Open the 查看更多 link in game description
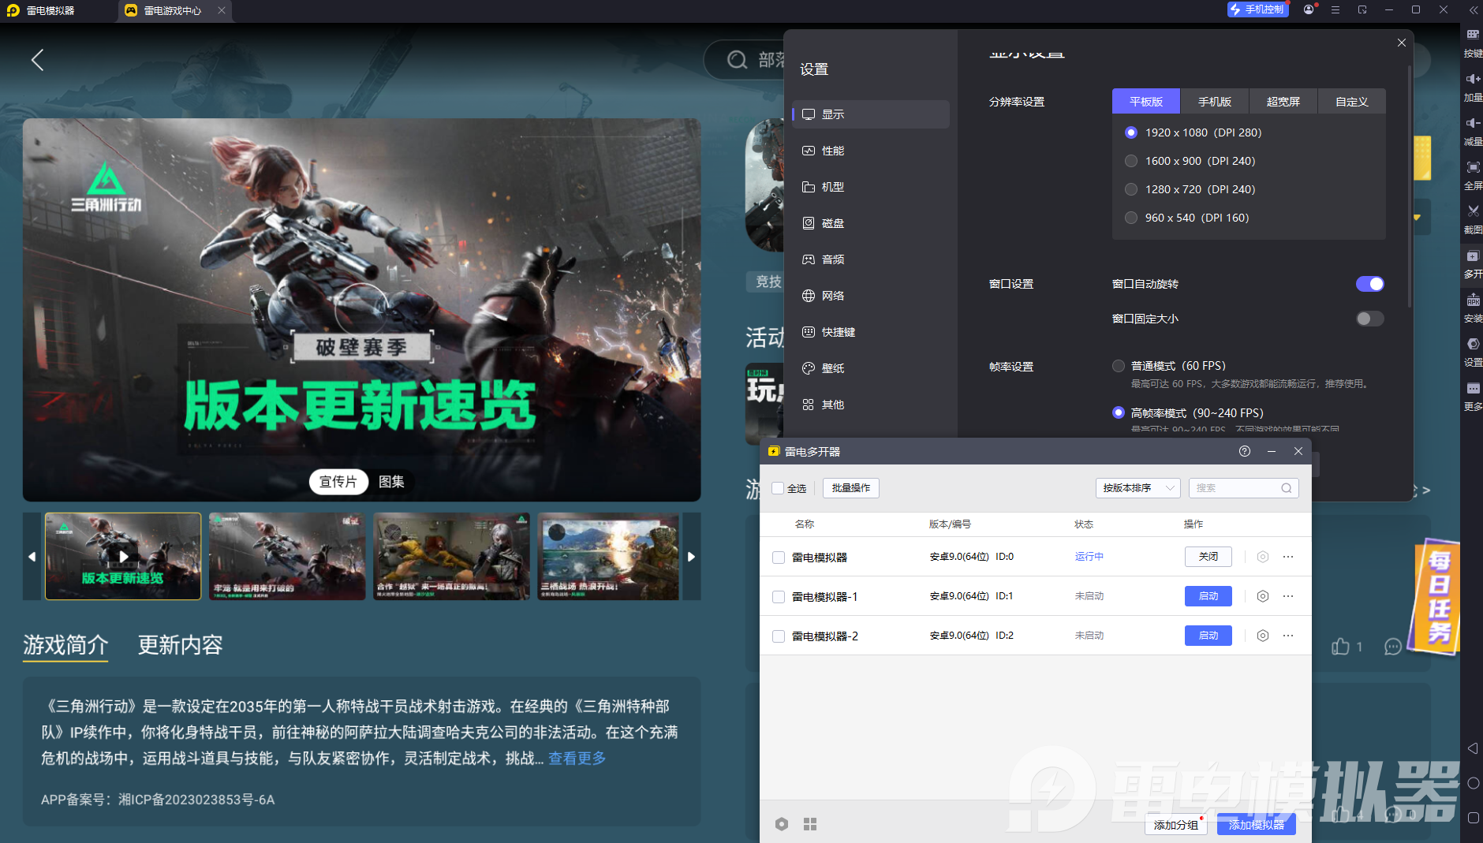1483x843 pixels. [575, 758]
